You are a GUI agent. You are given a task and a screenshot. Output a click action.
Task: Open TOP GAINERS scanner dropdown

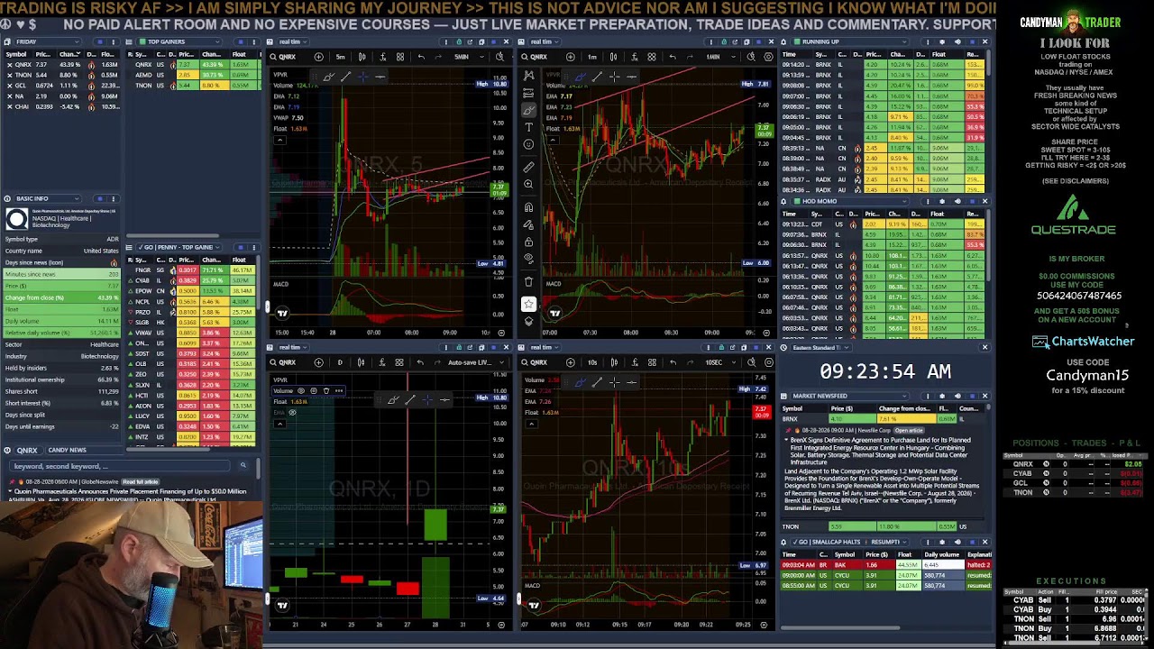pos(179,41)
